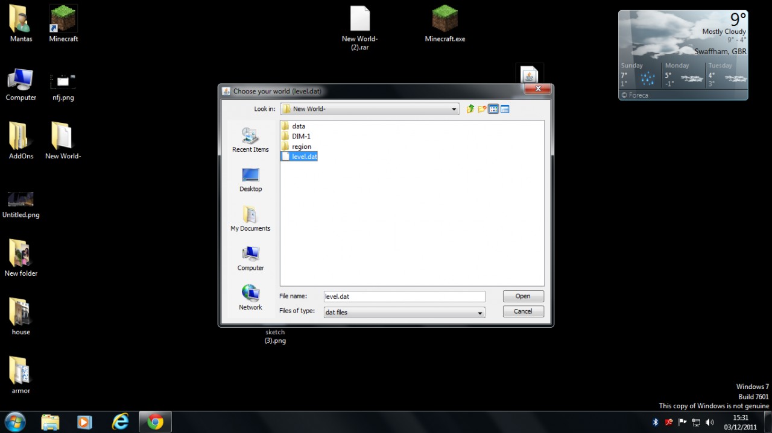The width and height of the screenshot is (772, 433).
Task: Select the Minecraft shortcut on the desktop
Action: click(63, 24)
